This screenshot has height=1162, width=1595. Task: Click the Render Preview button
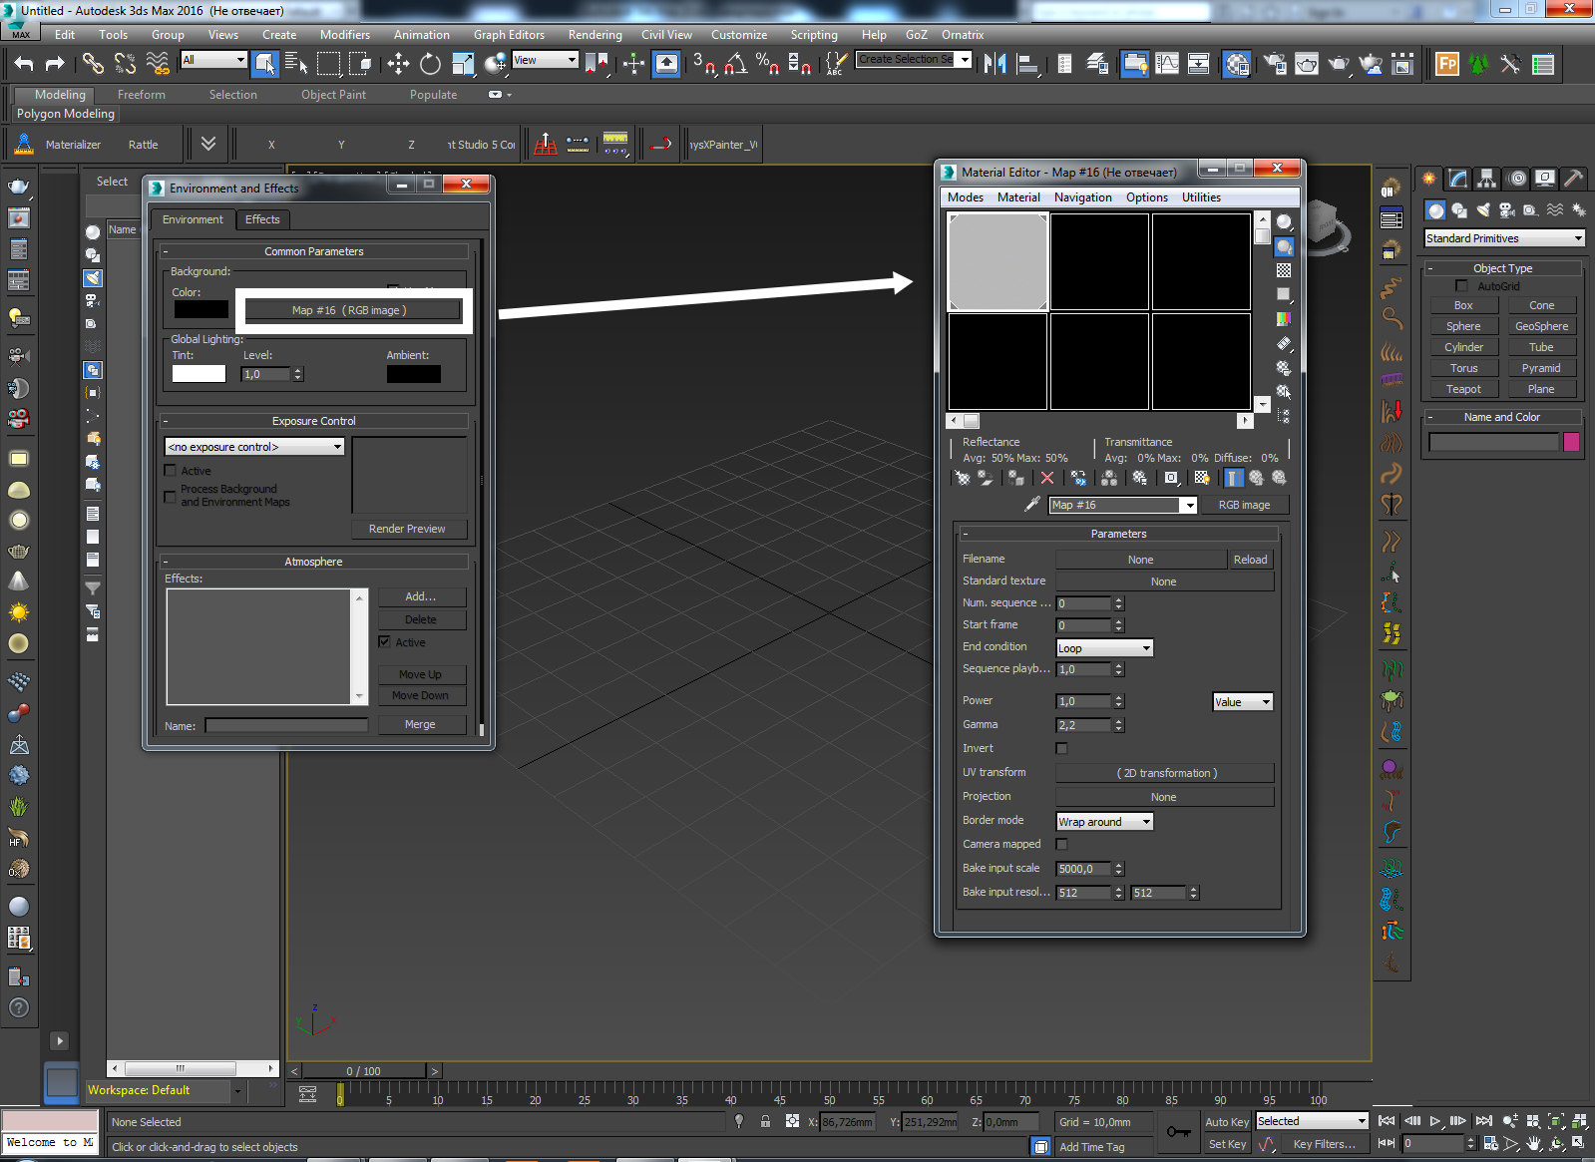coord(407,529)
